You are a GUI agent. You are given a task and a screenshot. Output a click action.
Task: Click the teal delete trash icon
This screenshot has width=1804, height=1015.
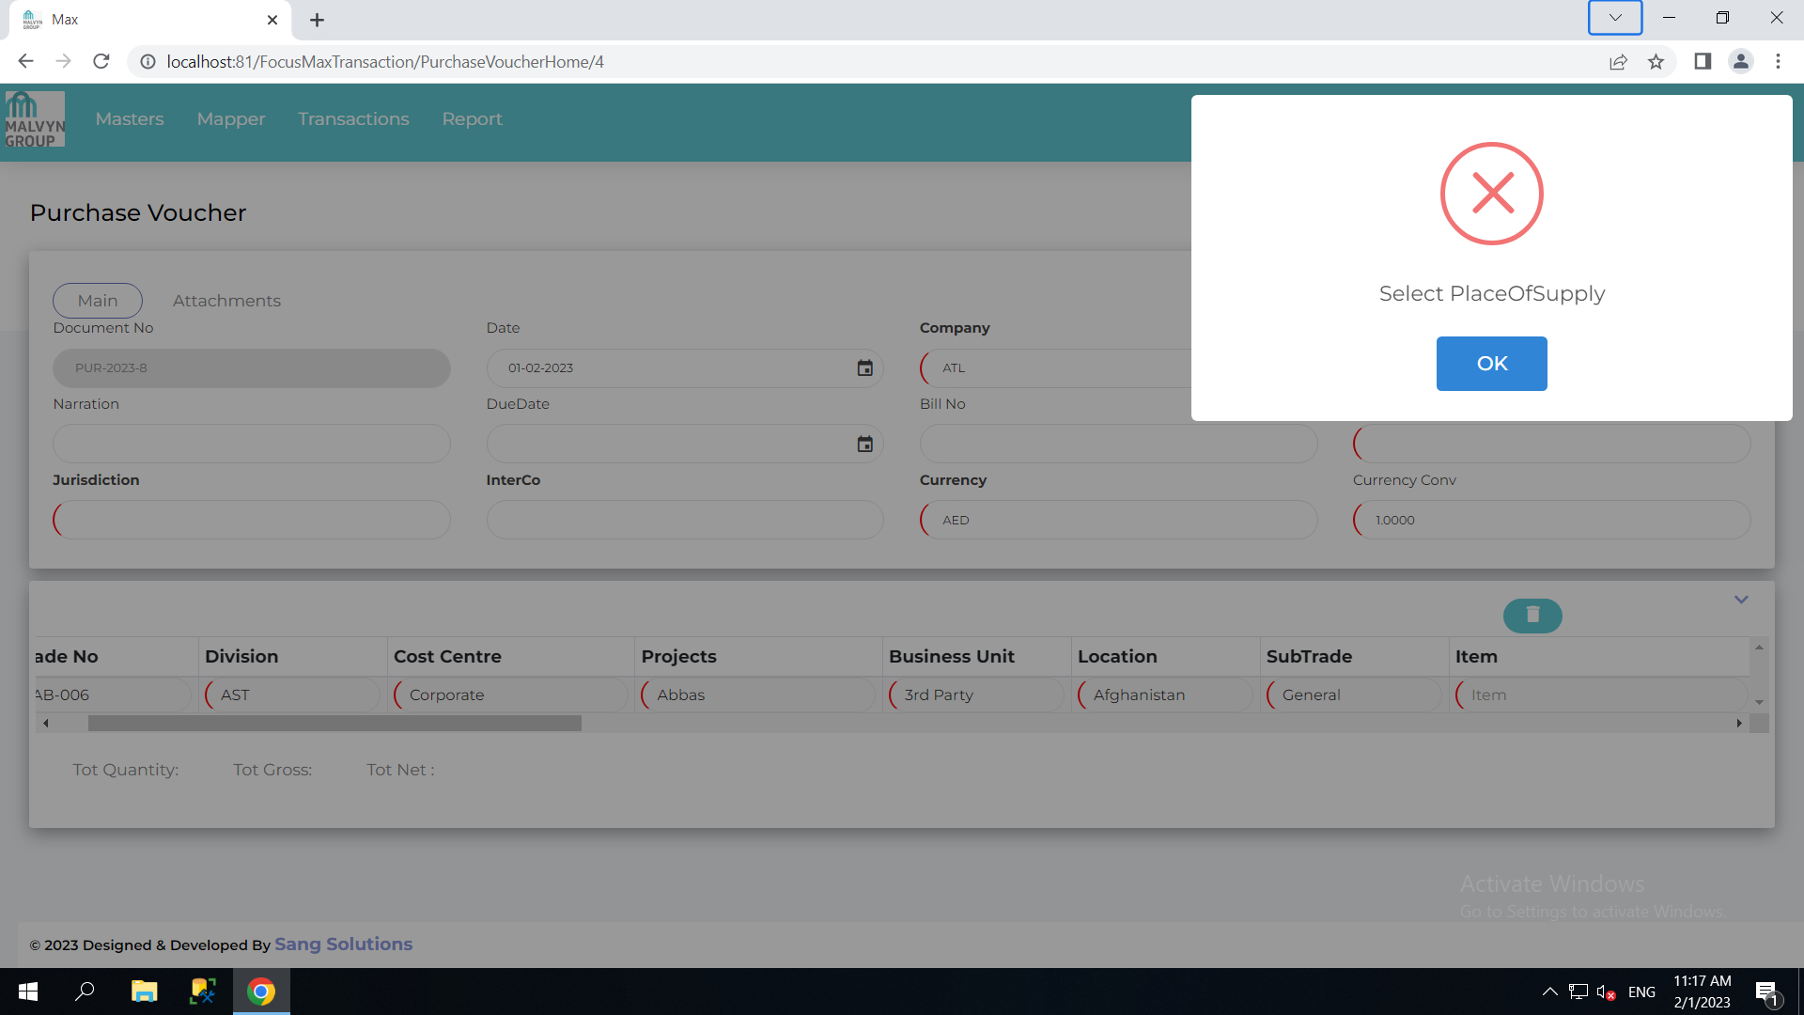pos(1532,616)
